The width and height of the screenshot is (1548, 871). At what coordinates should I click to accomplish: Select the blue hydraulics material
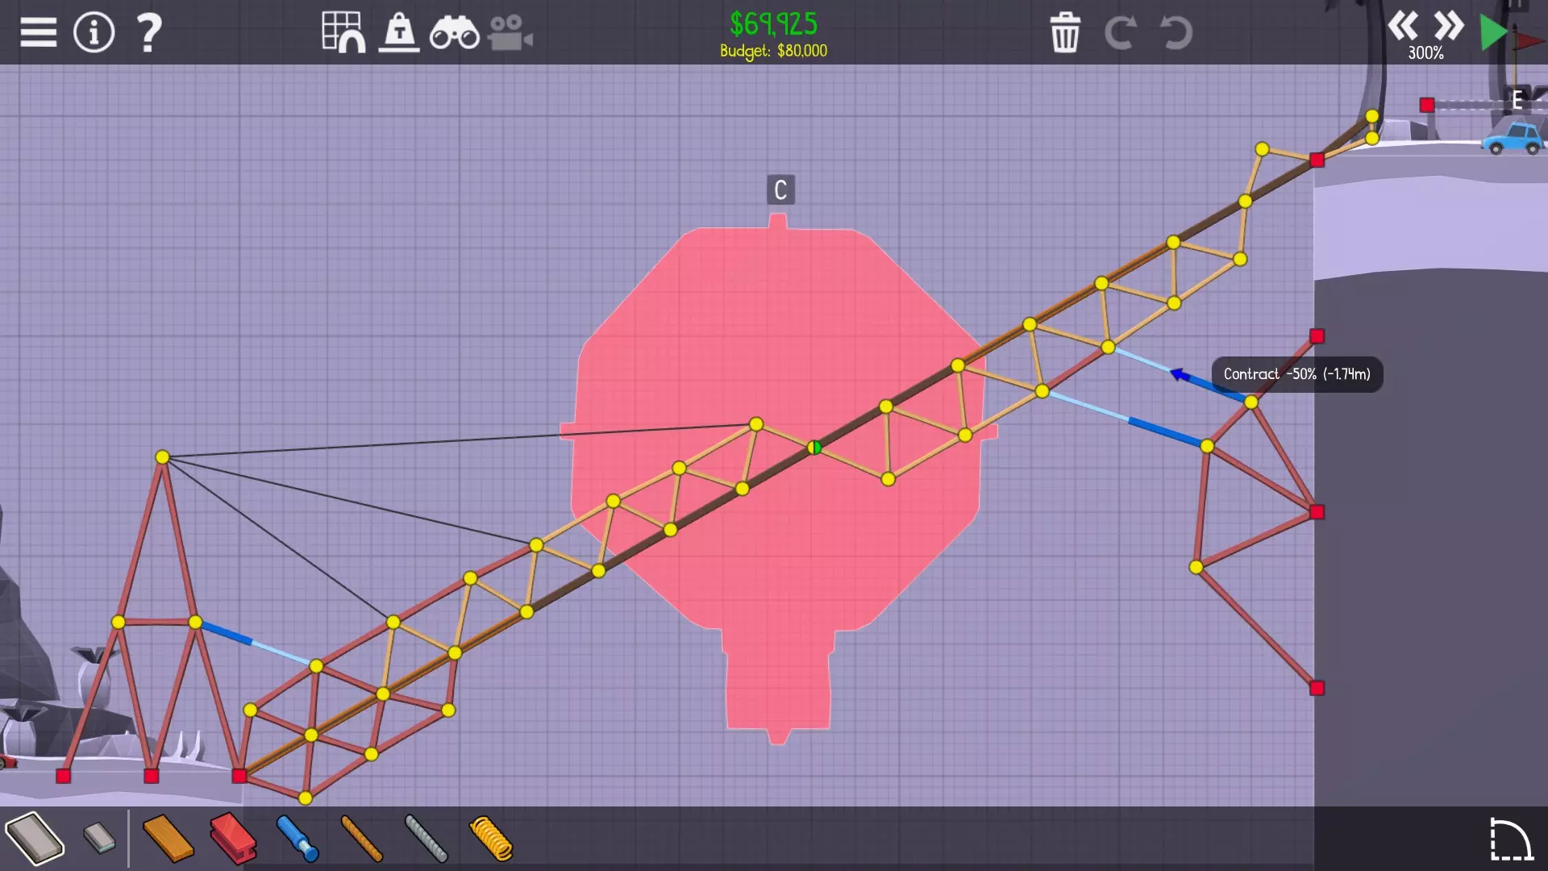tap(298, 839)
